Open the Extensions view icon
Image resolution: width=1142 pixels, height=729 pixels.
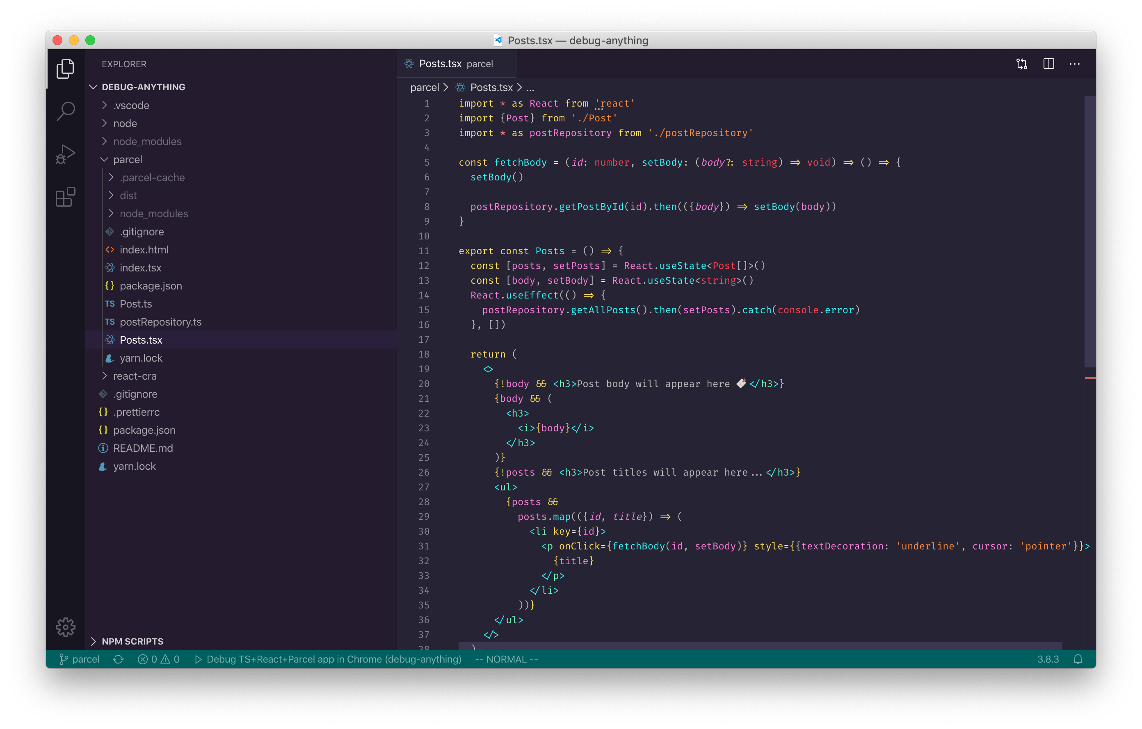click(x=66, y=197)
